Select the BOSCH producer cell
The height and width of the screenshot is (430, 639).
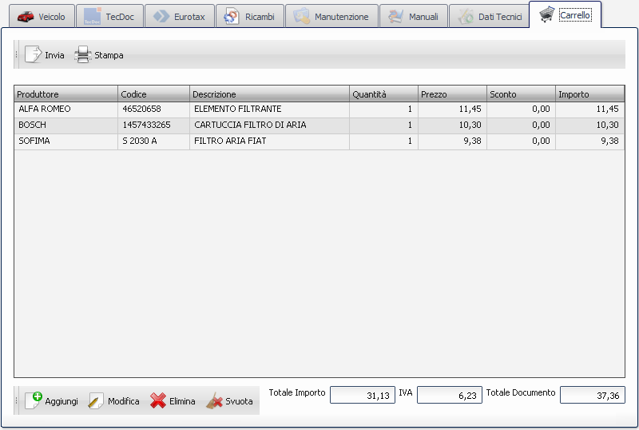point(66,125)
